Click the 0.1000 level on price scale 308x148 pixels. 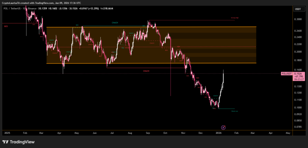coord(297,107)
